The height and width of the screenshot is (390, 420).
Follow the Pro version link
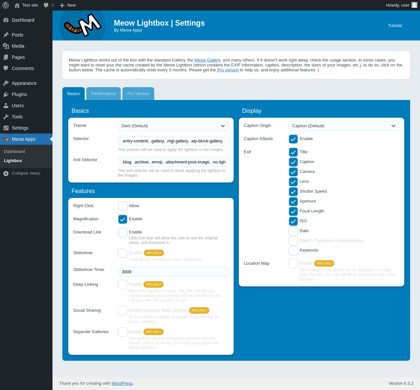tap(228, 70)
